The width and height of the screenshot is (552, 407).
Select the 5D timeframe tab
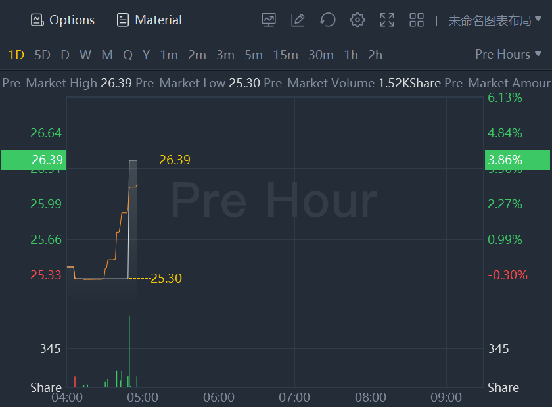(42, 55)
